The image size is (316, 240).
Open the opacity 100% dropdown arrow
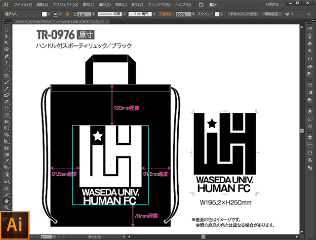(x=194, y=14)
